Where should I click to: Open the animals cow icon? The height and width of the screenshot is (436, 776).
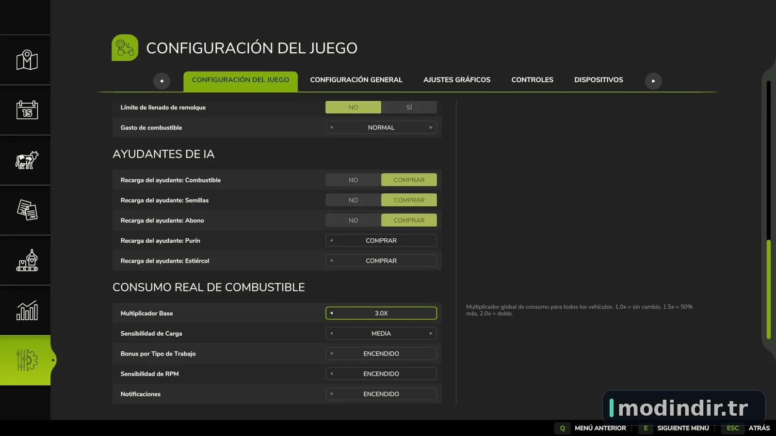pos(27,160)
